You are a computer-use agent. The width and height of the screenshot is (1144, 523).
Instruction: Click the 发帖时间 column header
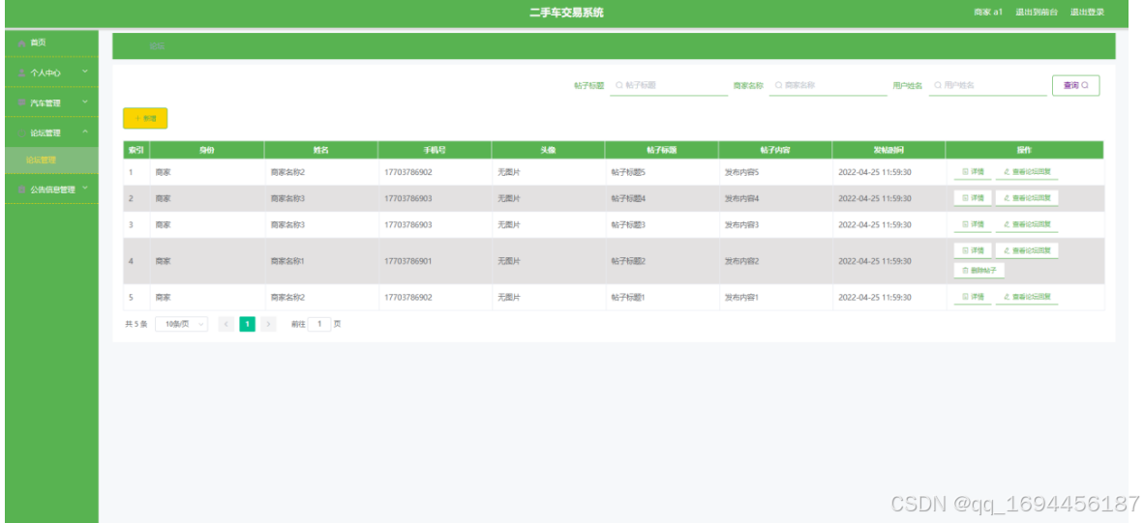click(888, 150)
